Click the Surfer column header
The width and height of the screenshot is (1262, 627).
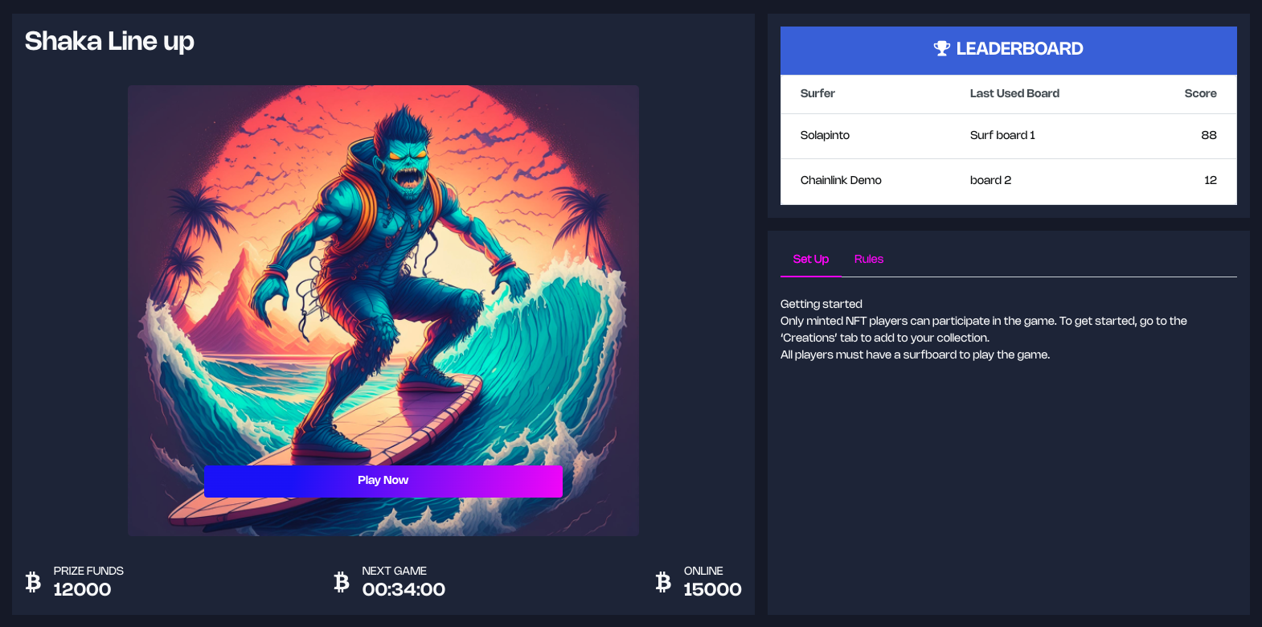[817, 93]
